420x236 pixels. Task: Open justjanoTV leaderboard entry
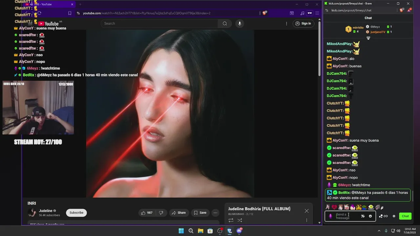pos(379,32)
